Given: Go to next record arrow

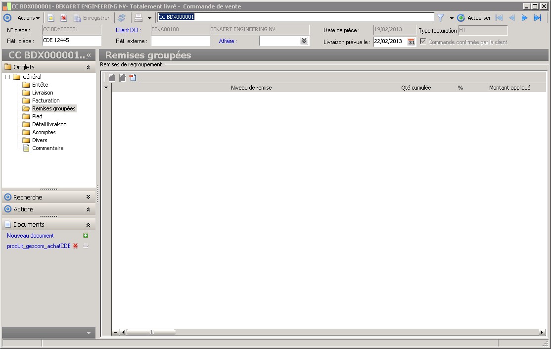Looking at the screenshot, I should (x=524, y=18).
